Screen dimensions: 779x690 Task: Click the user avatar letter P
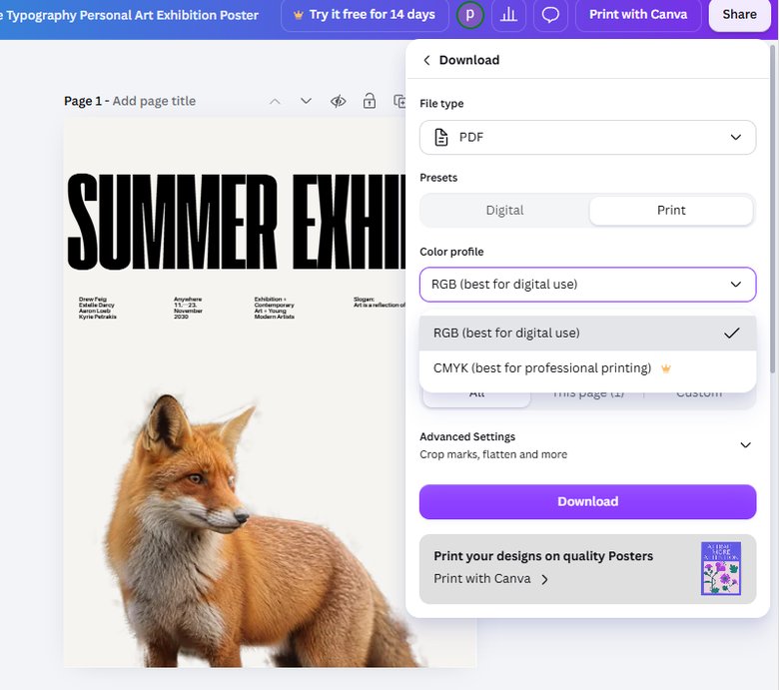click(469, 15)
